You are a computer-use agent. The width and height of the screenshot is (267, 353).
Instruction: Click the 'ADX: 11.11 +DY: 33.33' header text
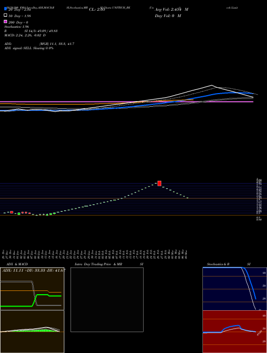tap(34, 270)
